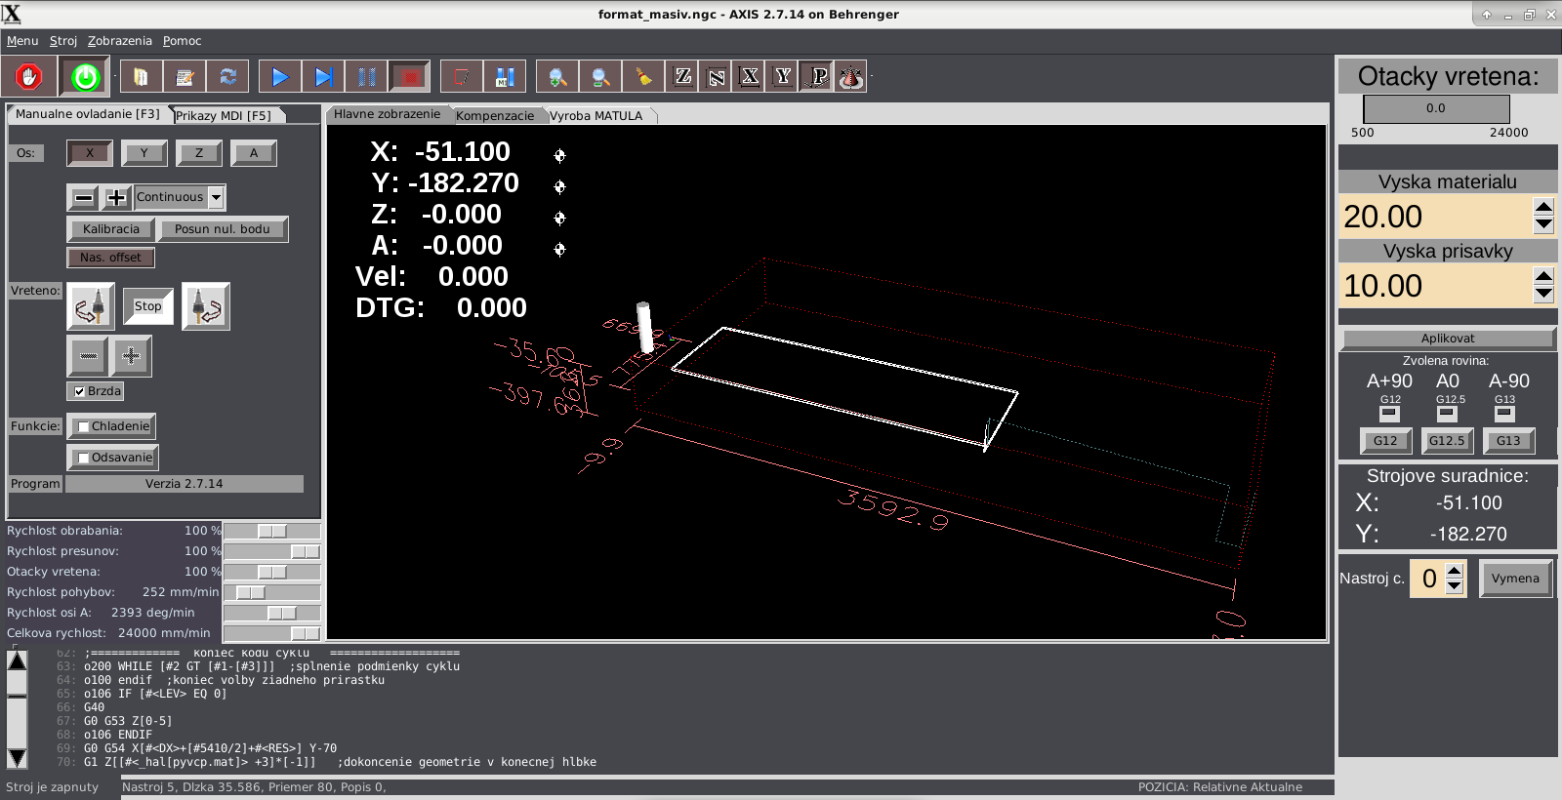
Task: Select the Z top view icon
Action: pos(683,77)
